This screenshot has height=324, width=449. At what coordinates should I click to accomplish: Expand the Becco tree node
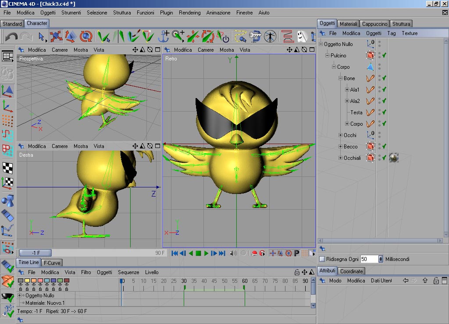[340, 146]
